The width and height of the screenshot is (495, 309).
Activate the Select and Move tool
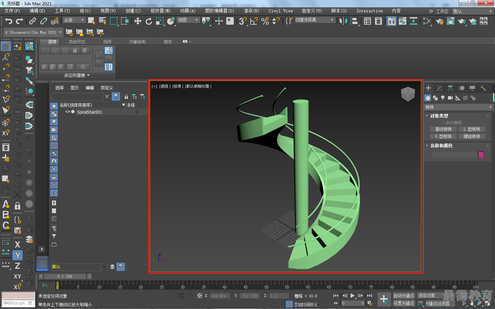click(138, 21)
